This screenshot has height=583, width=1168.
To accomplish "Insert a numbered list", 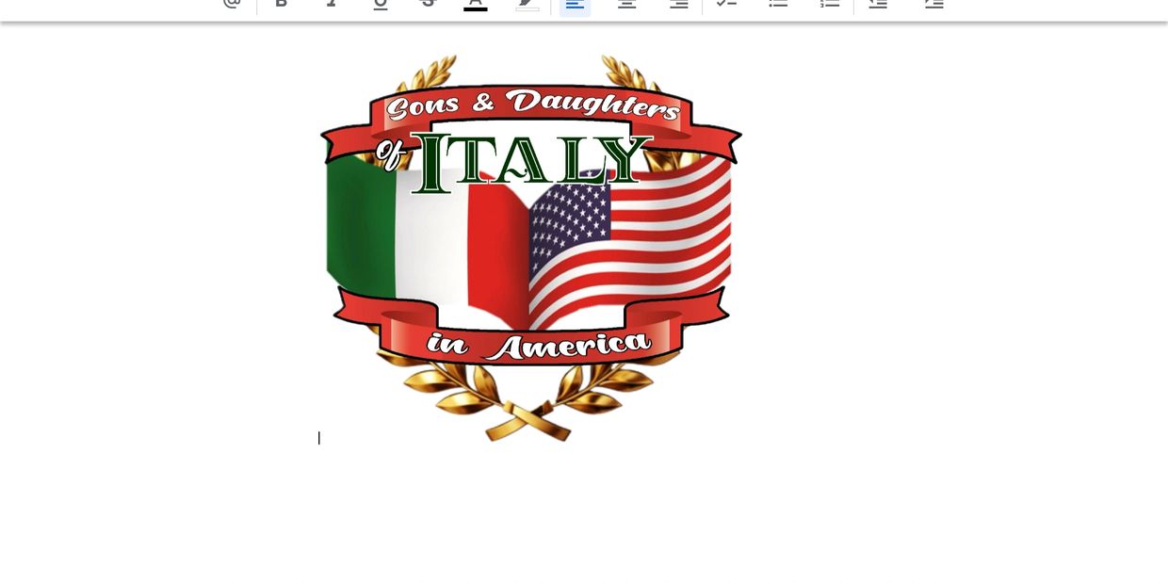I will pyautogui.click(x=830, y=4).
